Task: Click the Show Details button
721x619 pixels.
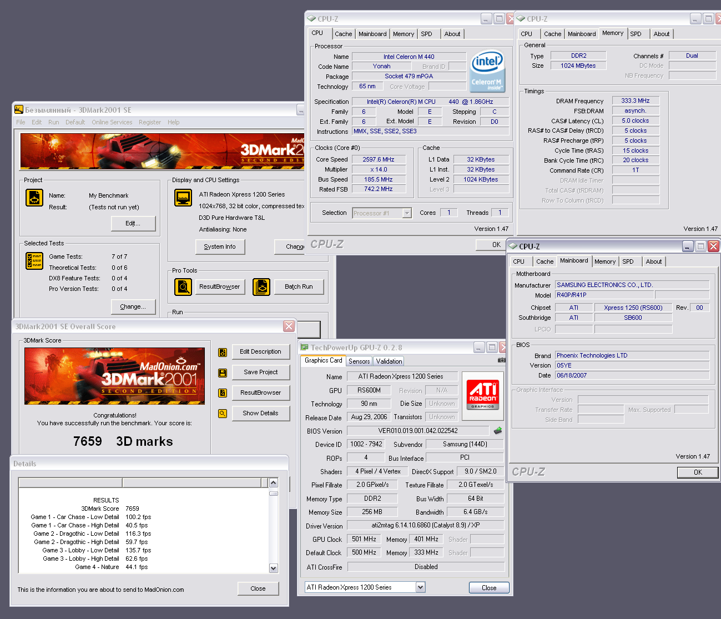Action: click(261, 413)
